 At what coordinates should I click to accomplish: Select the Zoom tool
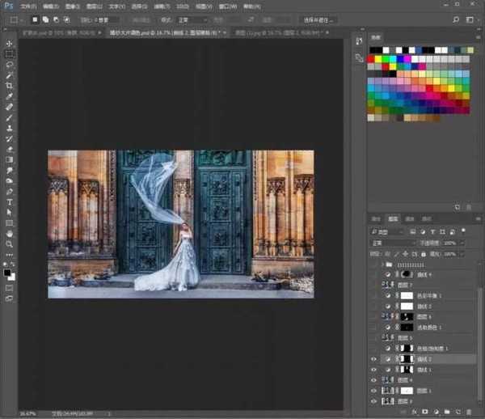pyautogui.click(x=10, y=243)
